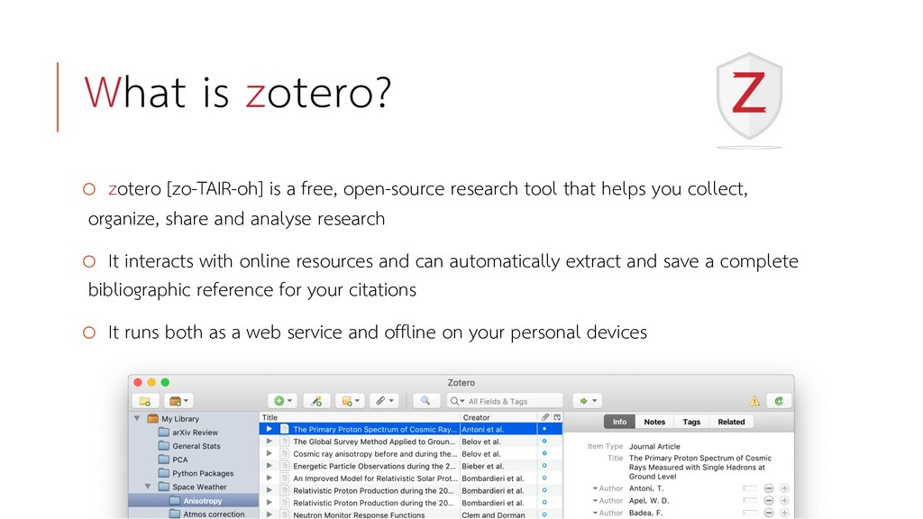
Task: Click the New Collection folder icon
Action: (x=145, y=401)
